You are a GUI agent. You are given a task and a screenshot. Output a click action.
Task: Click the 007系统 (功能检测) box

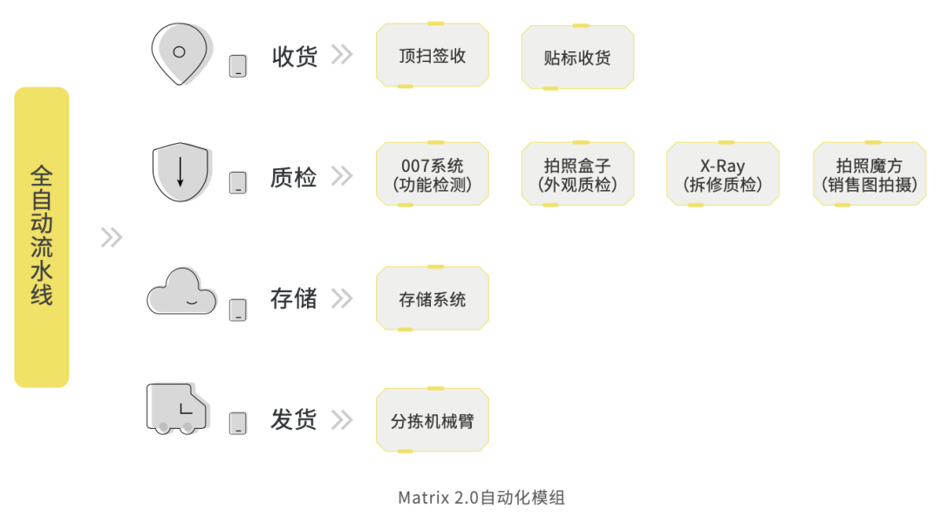pos(433,174)
